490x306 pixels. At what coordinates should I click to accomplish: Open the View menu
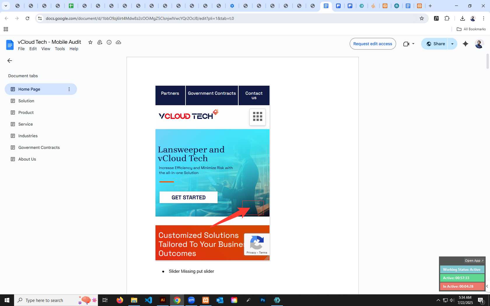pos(46,49)
